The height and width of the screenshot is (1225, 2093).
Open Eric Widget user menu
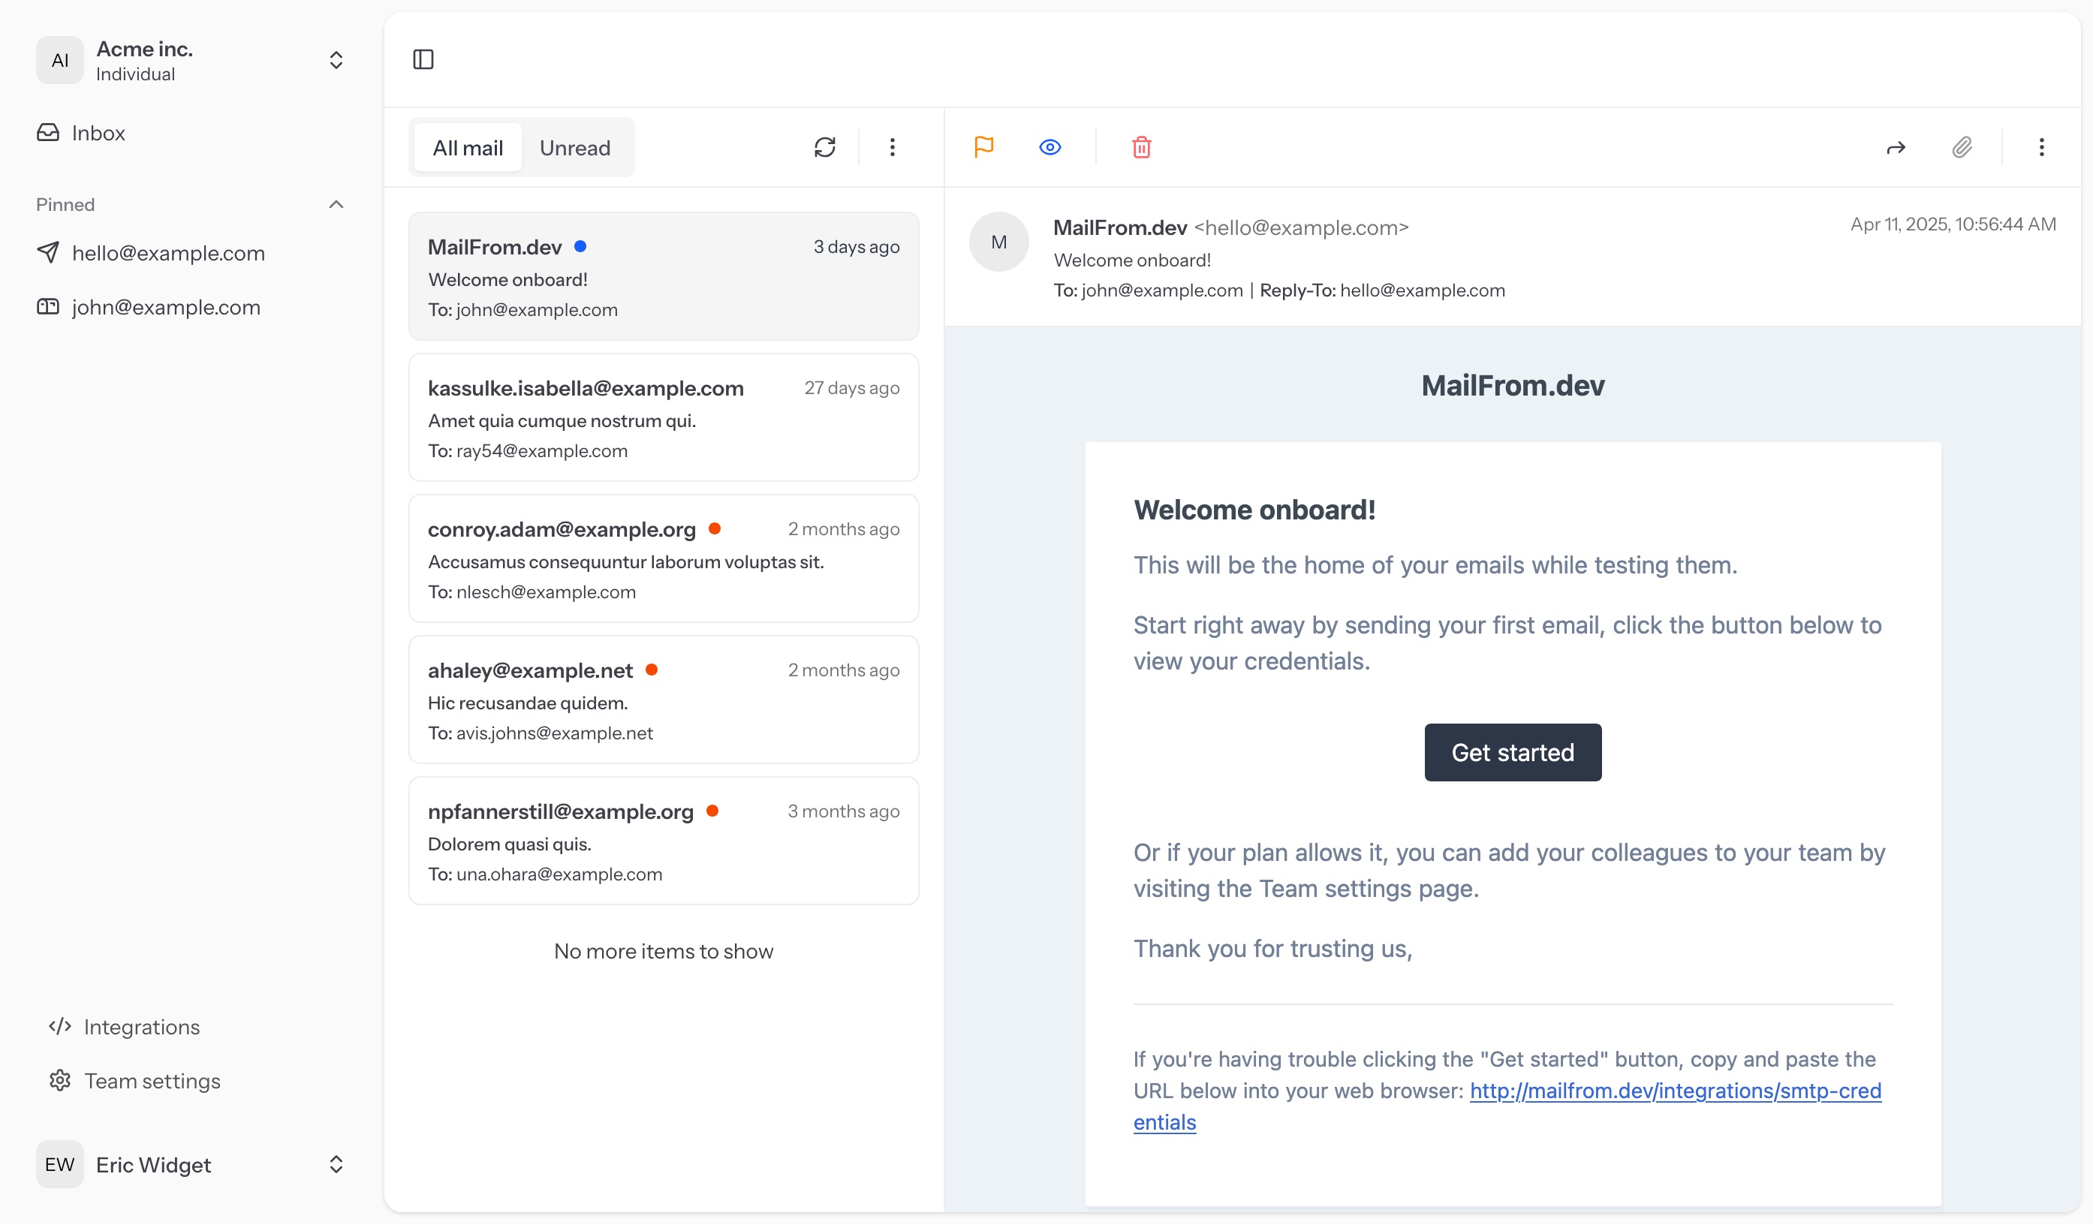click(x=191, y=1164)
